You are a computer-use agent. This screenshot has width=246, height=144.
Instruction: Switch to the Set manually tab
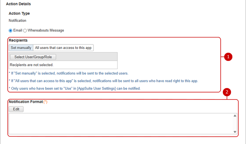[x=21, y=48]
